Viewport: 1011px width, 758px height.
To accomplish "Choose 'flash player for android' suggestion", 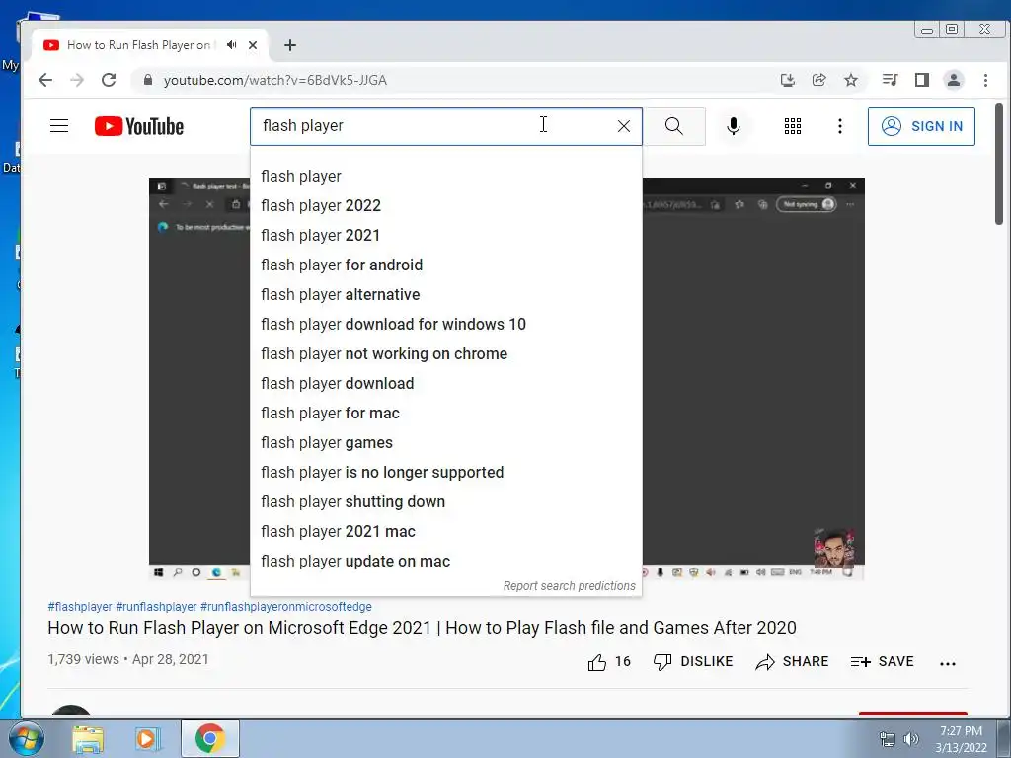I will [446, 265].
